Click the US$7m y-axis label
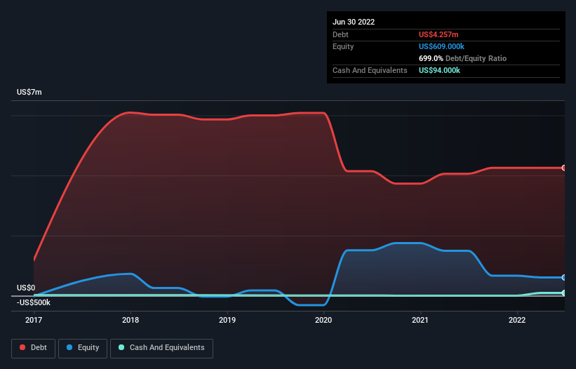576x369 pixels. click(x=29, y=92)
